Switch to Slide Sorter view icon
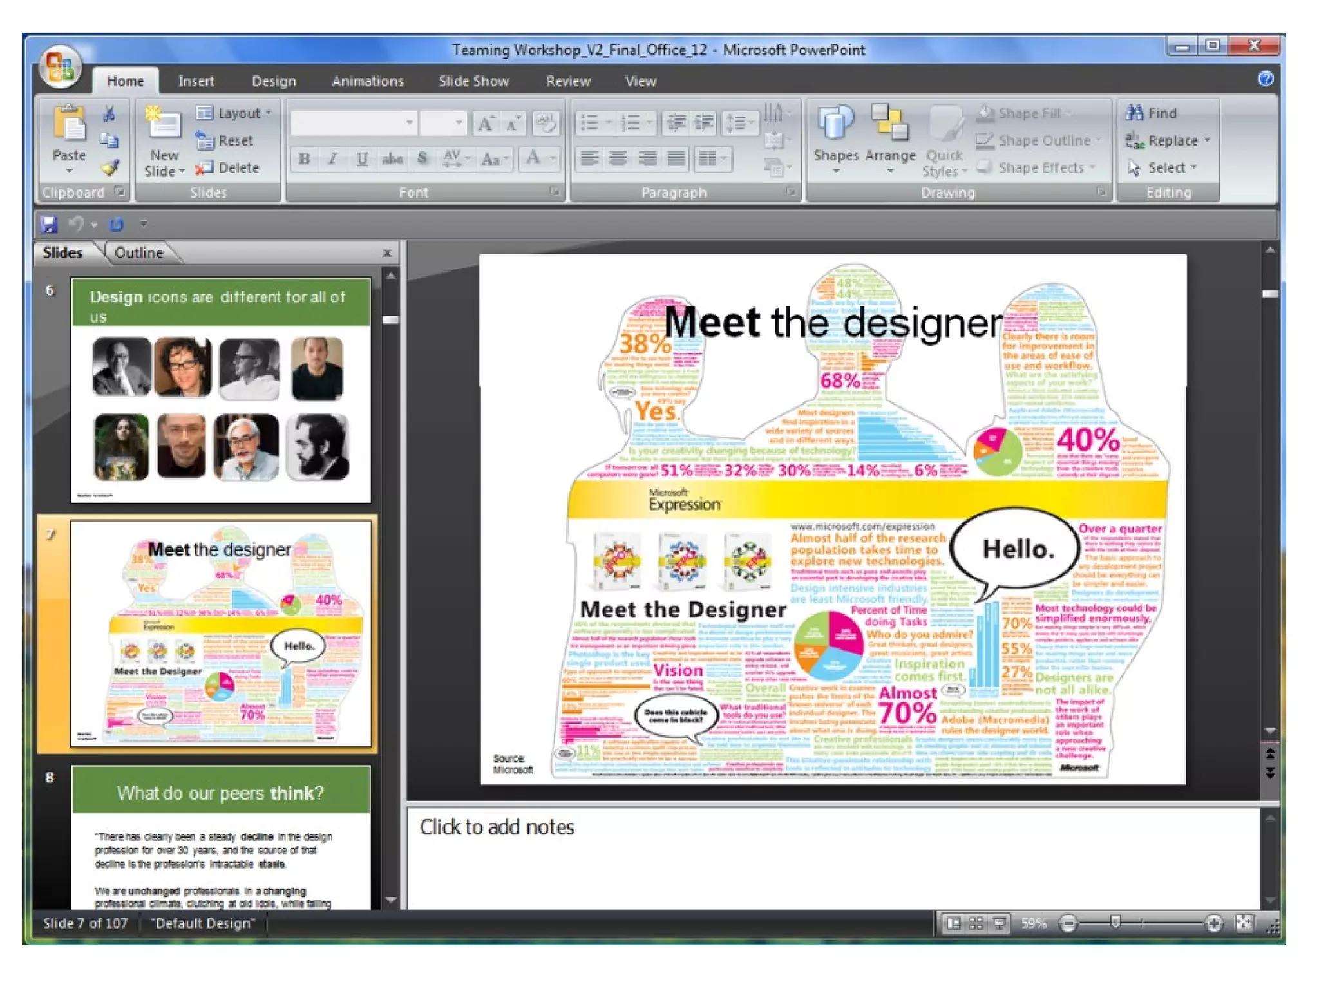 (x=976, y=923)
